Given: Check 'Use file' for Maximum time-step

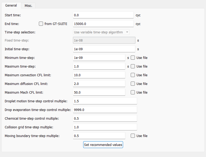Looking at the screenshot, I should [133, 66].
